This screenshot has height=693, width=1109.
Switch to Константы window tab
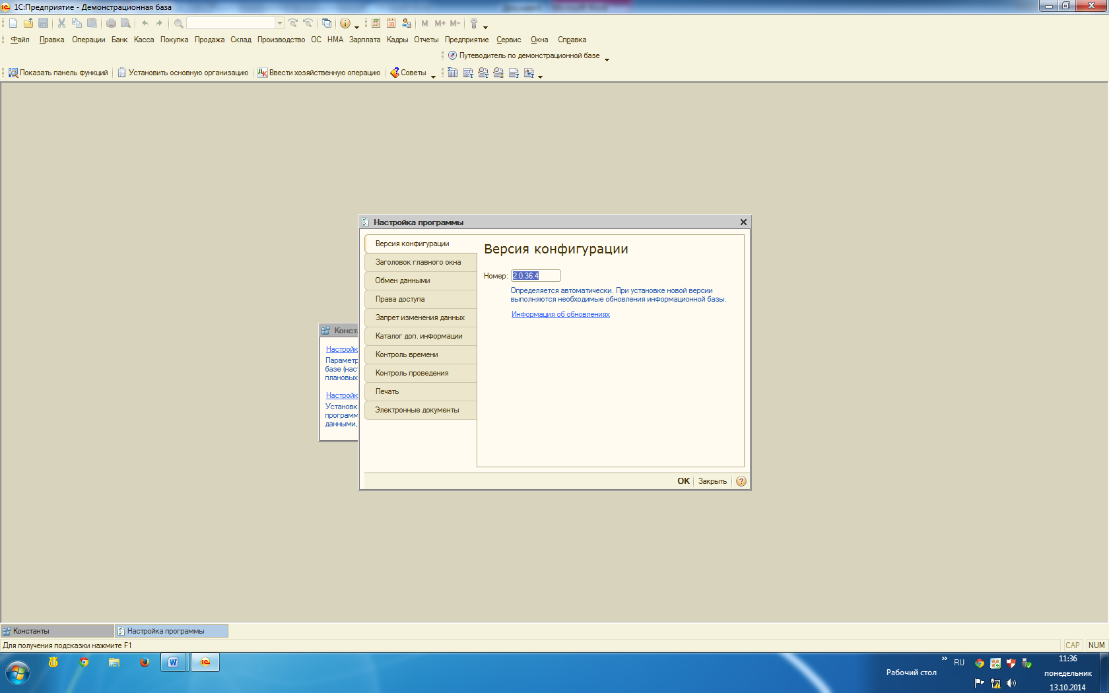tap(57, 631)
